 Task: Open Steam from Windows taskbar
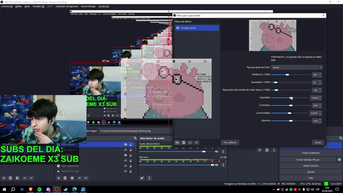[x=66, y=190]
